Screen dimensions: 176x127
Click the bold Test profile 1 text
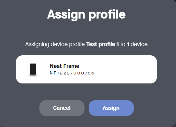pyautogui.click(x=103, y=44)
